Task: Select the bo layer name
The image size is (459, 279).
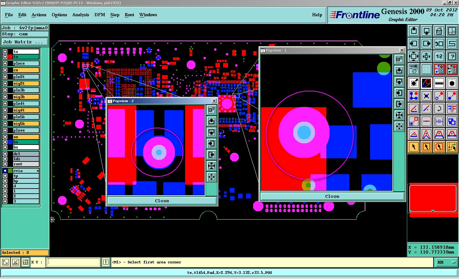Action: click(26, 147)
